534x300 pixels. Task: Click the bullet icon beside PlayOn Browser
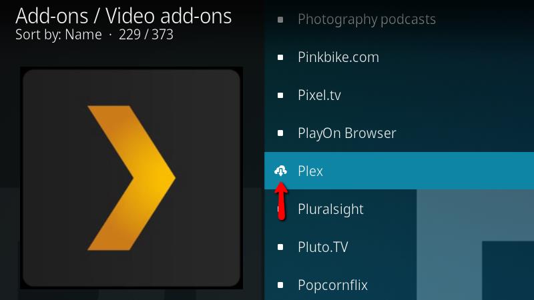pos(280,133)
